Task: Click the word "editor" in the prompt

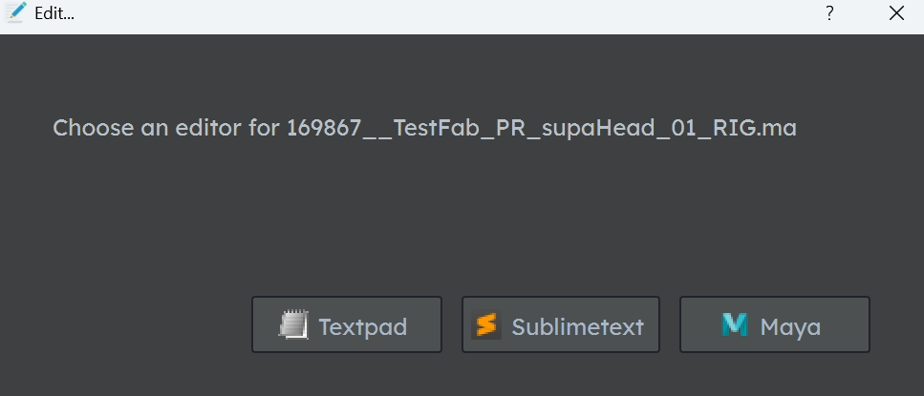Action: coord(208,128)
